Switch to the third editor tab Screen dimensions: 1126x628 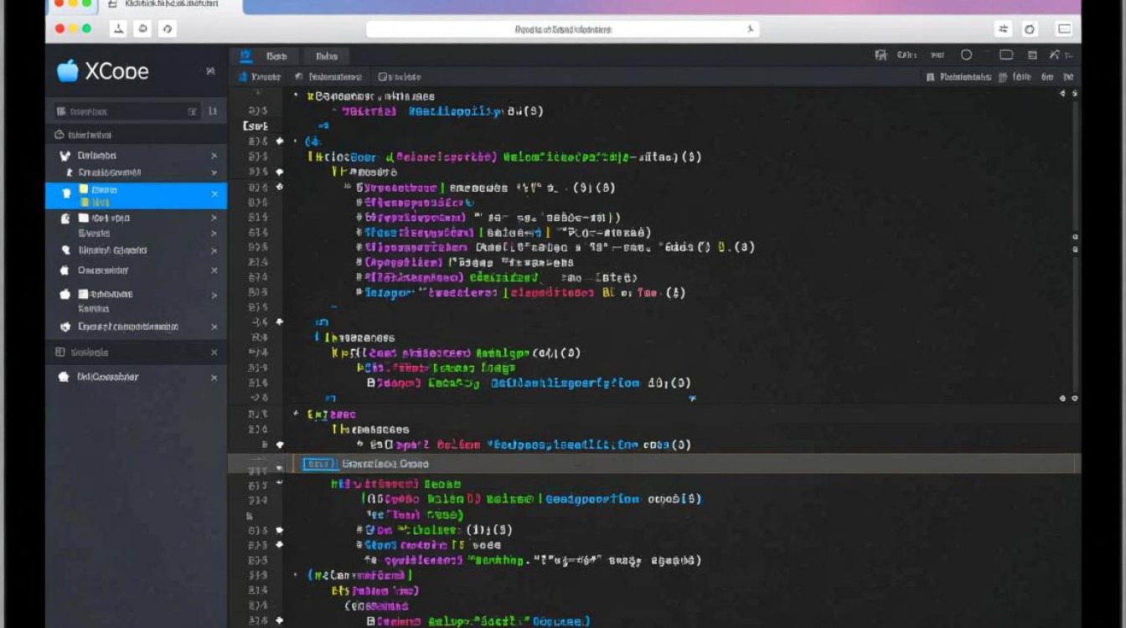click(x=327, y=56)
